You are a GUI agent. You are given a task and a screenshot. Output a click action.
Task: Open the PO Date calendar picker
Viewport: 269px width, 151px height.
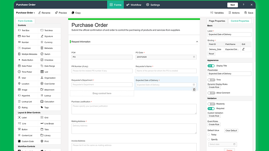(194, 57)
